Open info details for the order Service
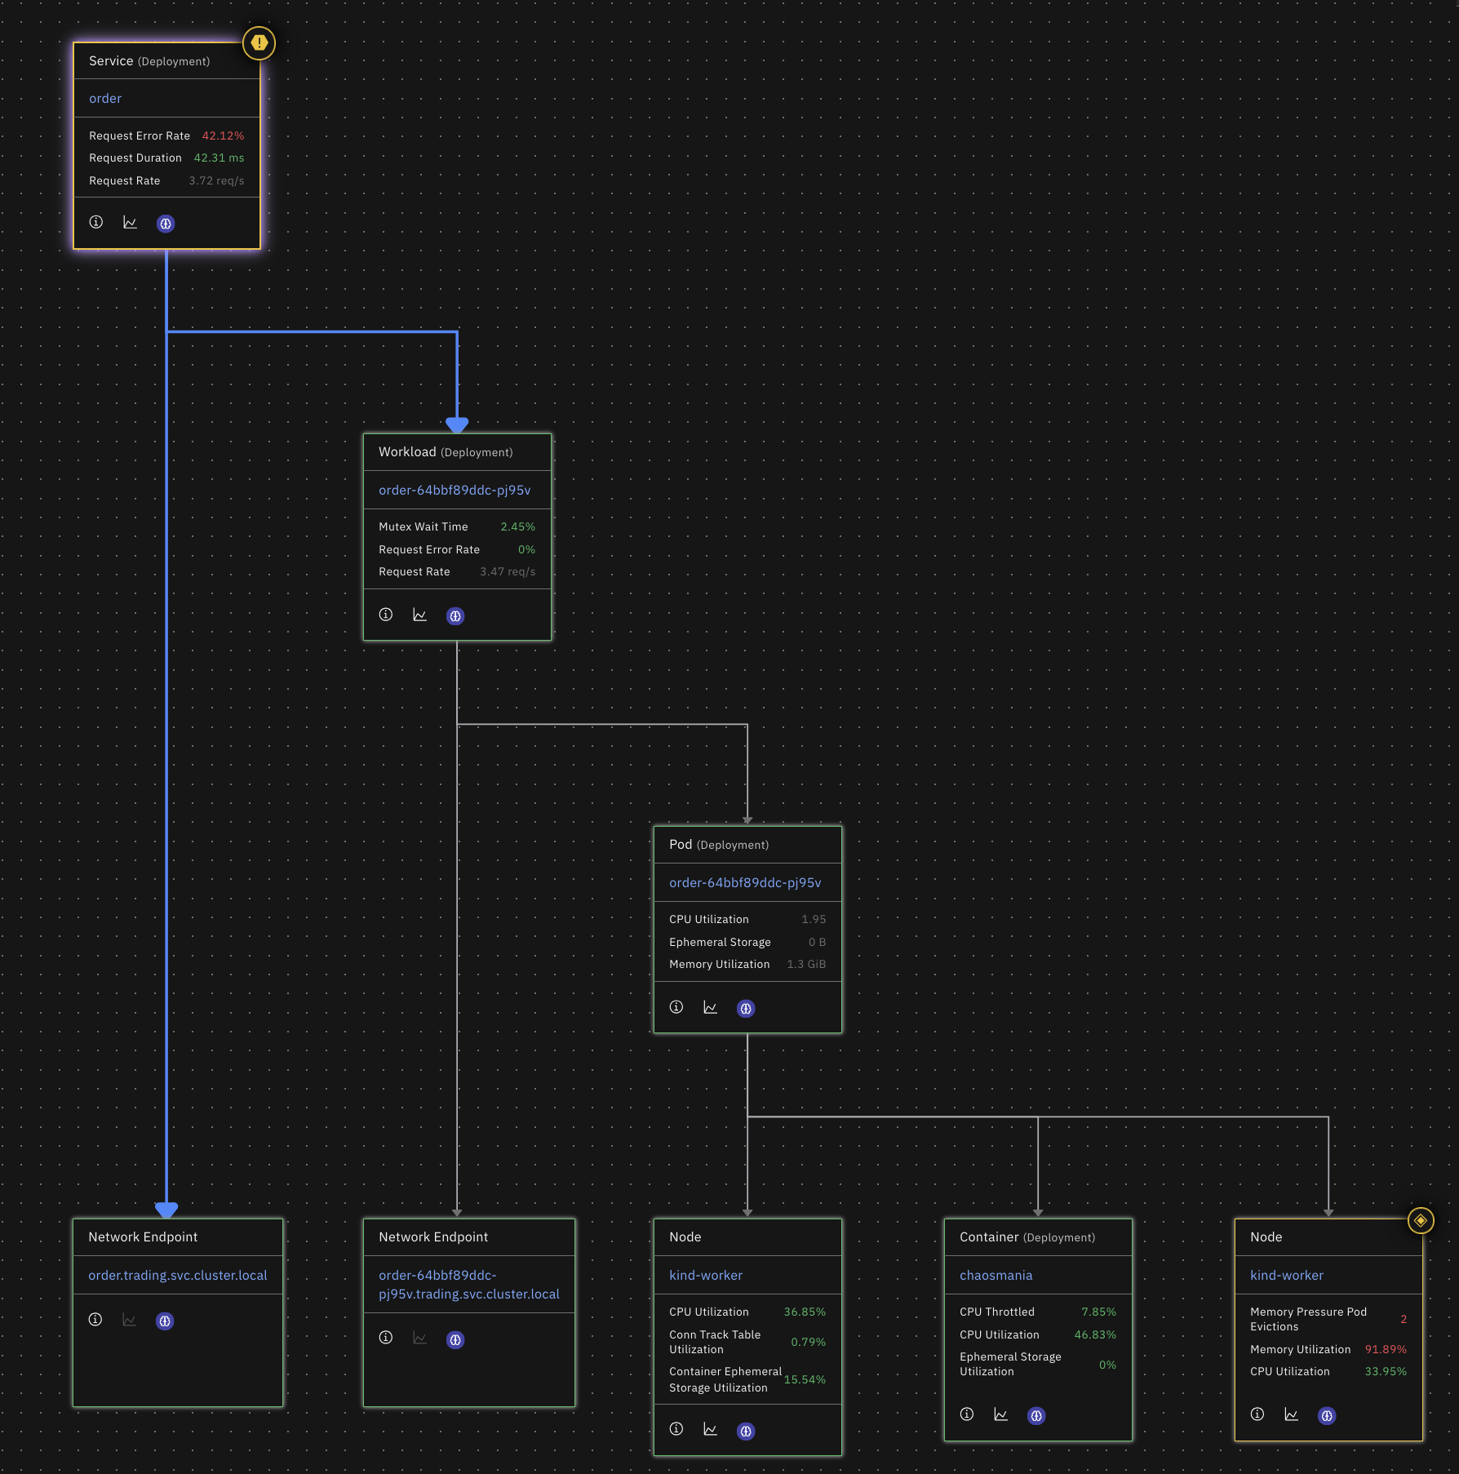Viewport: 1459px width, 1474px height. pyautogui.click(x=95, y=222)
